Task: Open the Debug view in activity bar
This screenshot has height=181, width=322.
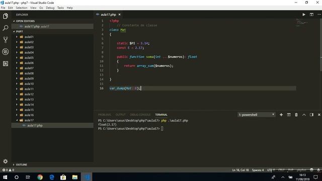Action: point(6,51)
